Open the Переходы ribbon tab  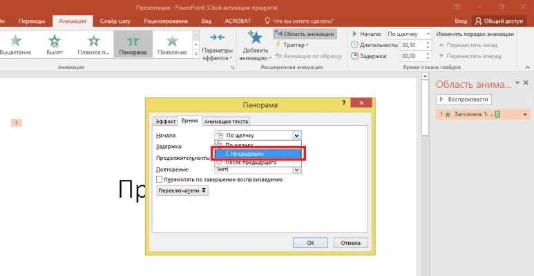click(32, 21)
